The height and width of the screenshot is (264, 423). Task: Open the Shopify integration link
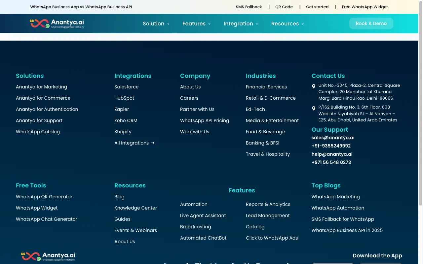click(123, 132)
